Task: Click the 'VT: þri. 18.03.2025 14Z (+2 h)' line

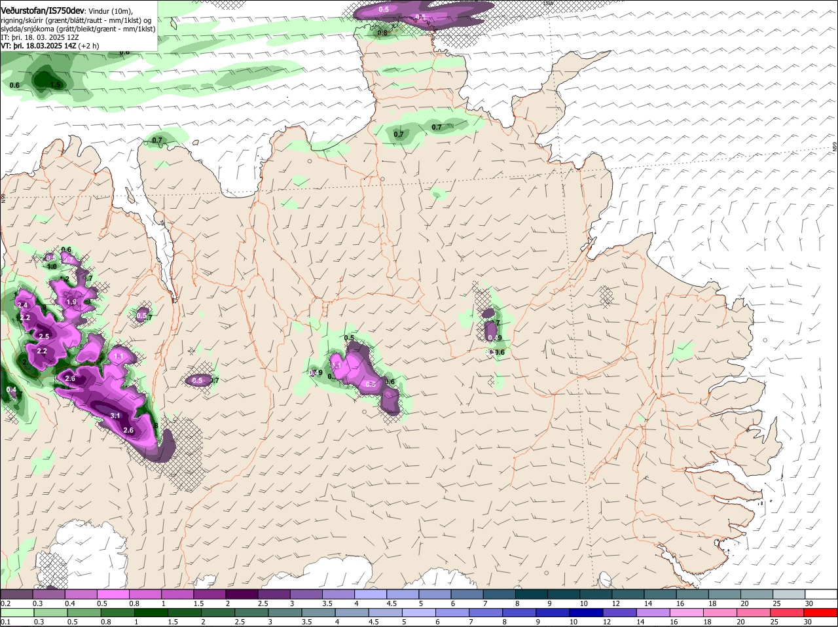Action: pyautogui.click(x=50, y=46)
